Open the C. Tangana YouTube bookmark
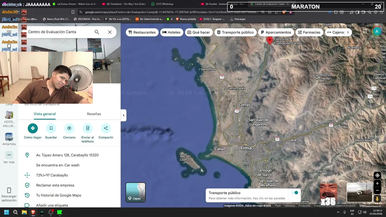This screenshot has height=217, width=386. [211, 19]
